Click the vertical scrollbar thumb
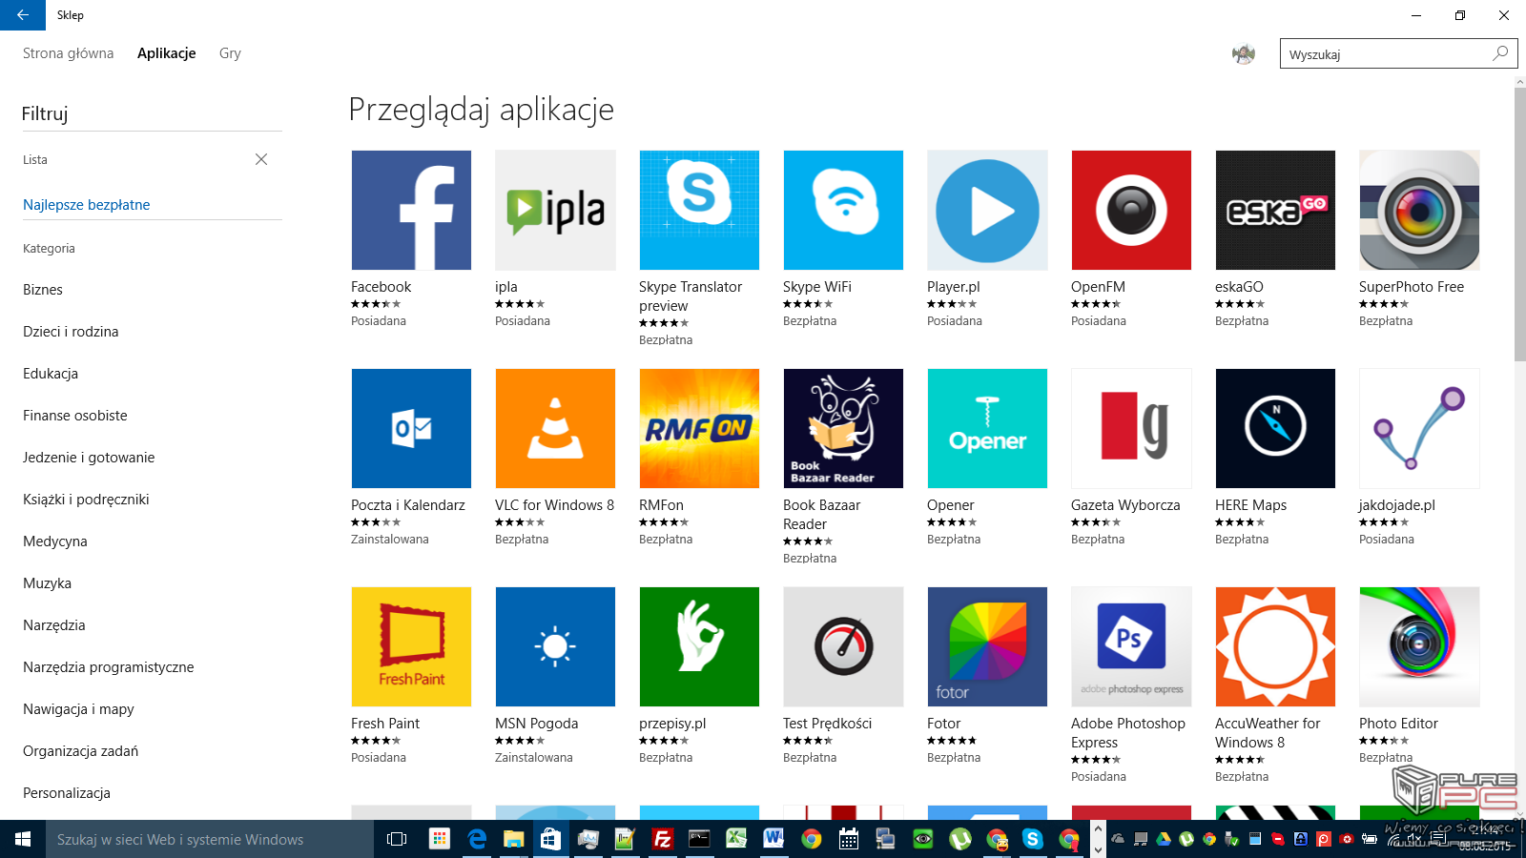Screen dimensions: 1526x858 (1519, 224)
